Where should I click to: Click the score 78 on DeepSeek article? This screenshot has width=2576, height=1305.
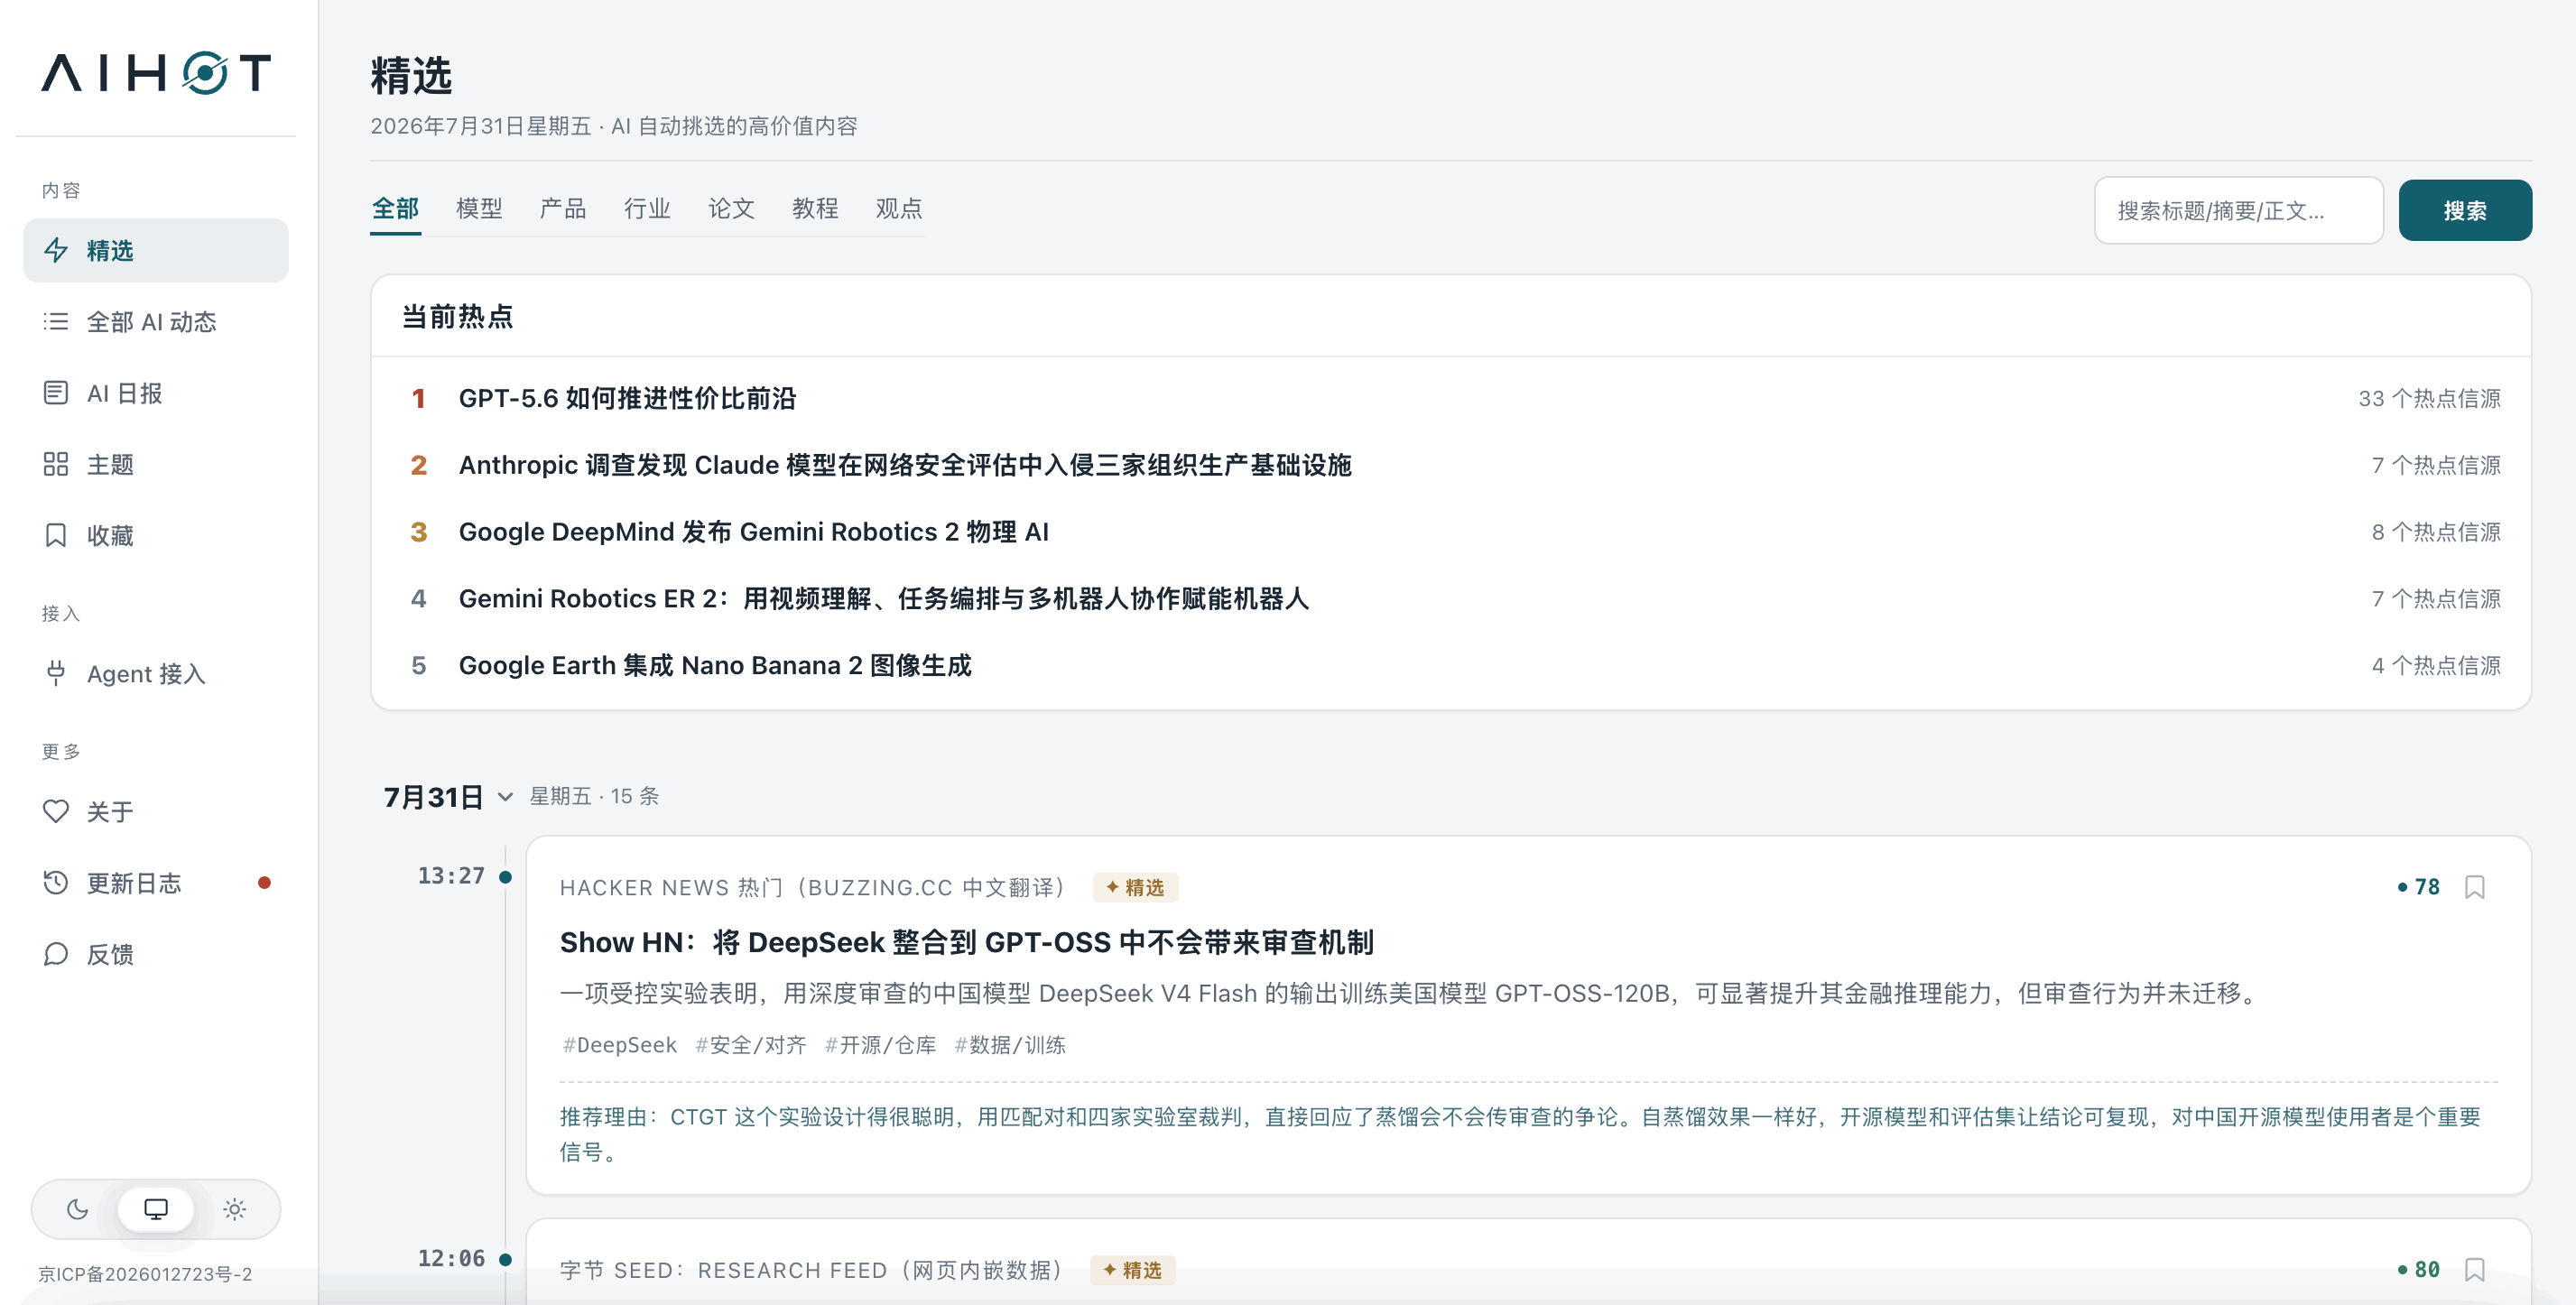[x=2419, y=887]
